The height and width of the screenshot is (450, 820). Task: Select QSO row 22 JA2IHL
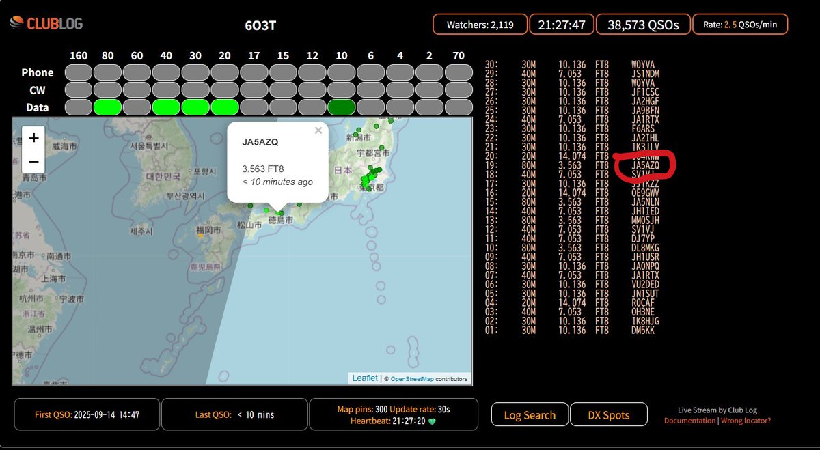tap(573, 138)
